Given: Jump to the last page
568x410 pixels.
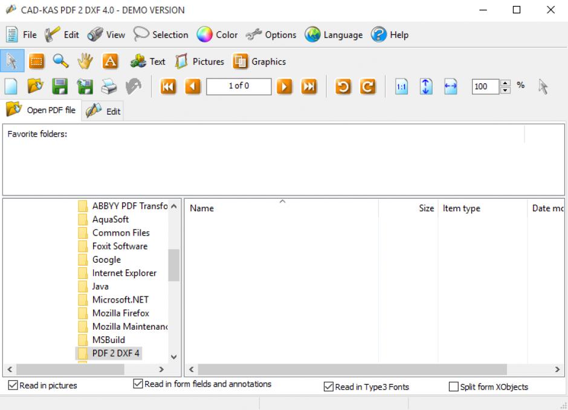Looking at the screenshot, I should click(x=309, y=86).
